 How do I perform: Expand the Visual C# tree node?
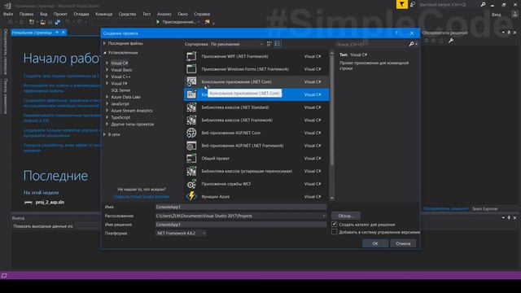(x=107, y=63)
